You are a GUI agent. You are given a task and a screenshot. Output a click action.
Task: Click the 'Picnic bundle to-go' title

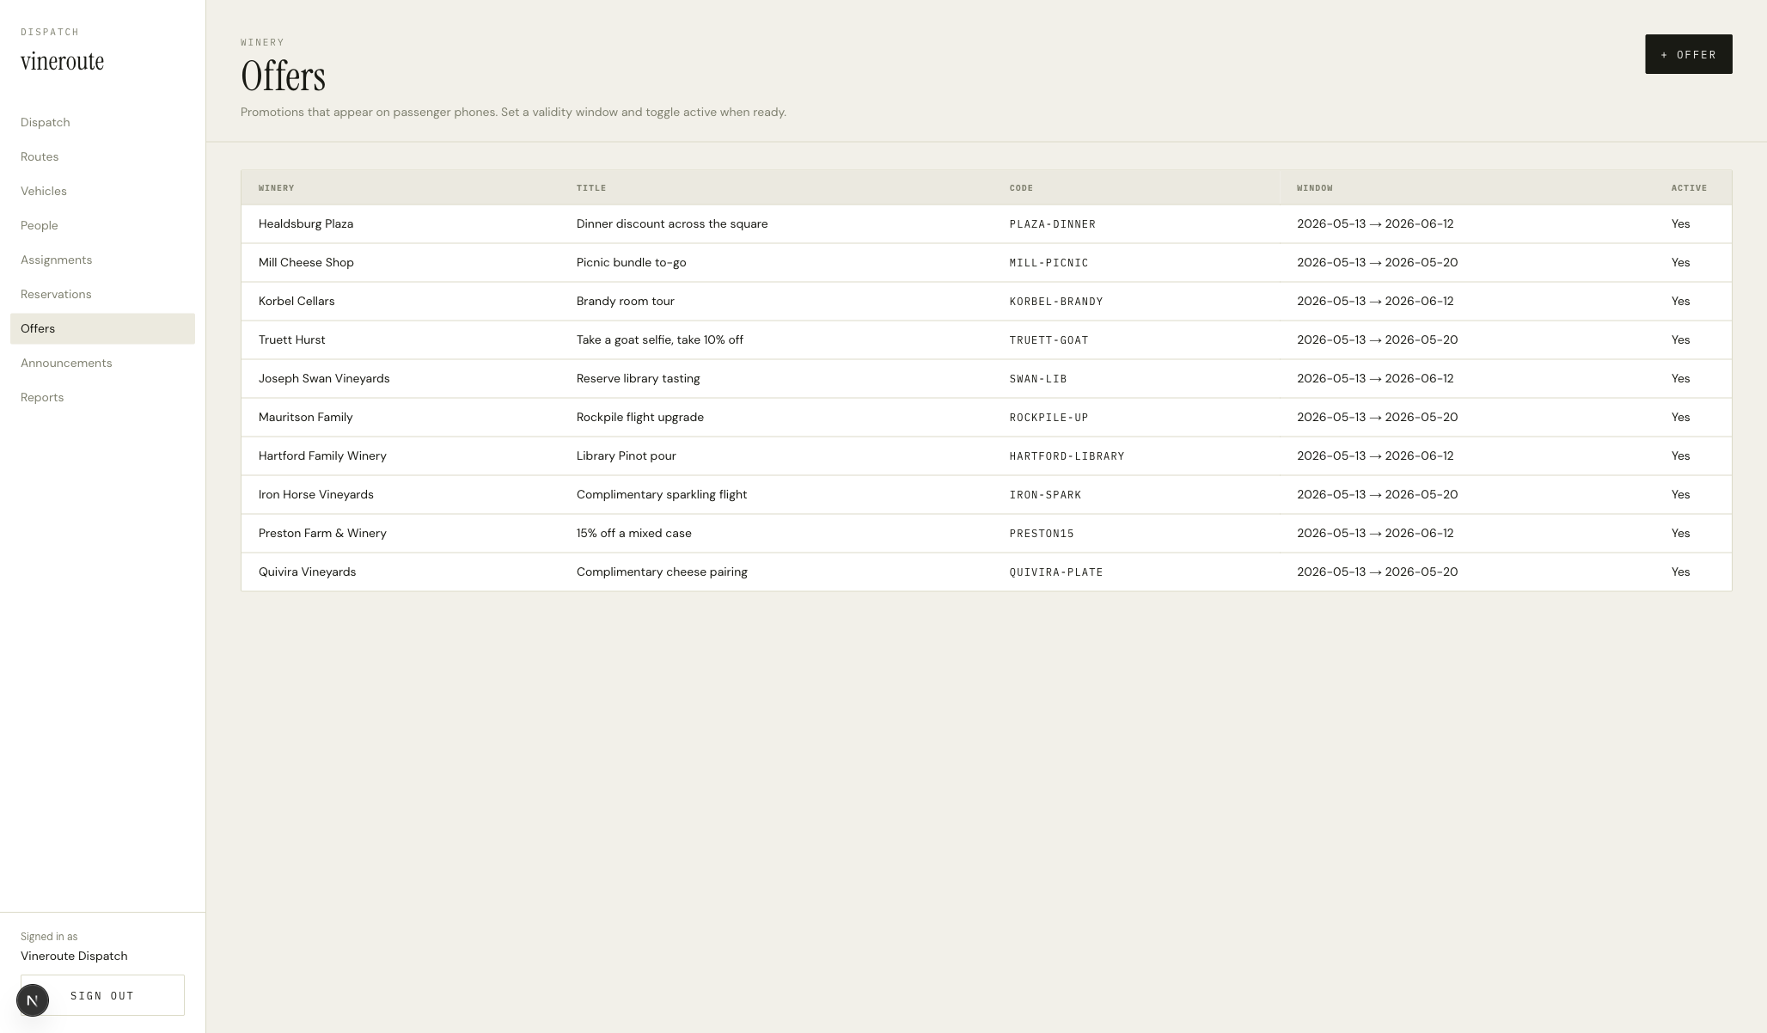tap(632, 262)
